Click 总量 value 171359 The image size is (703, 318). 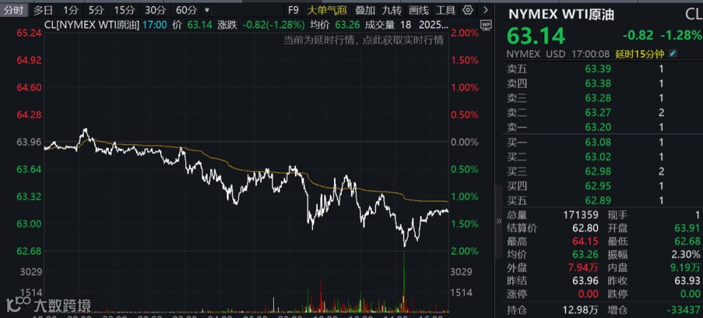coord(581,215)
